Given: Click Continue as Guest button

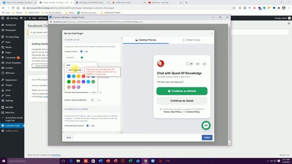Looking at the screenshot, I should coord(182,101).
